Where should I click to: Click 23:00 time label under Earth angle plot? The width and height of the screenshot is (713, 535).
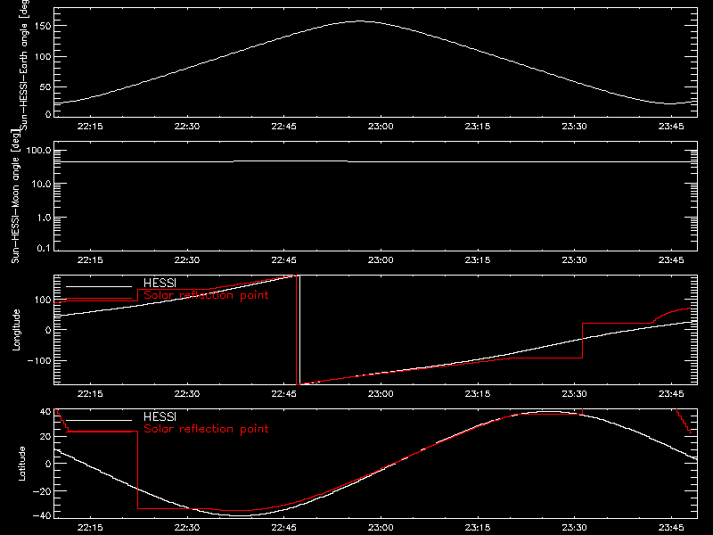click(381, 127)
